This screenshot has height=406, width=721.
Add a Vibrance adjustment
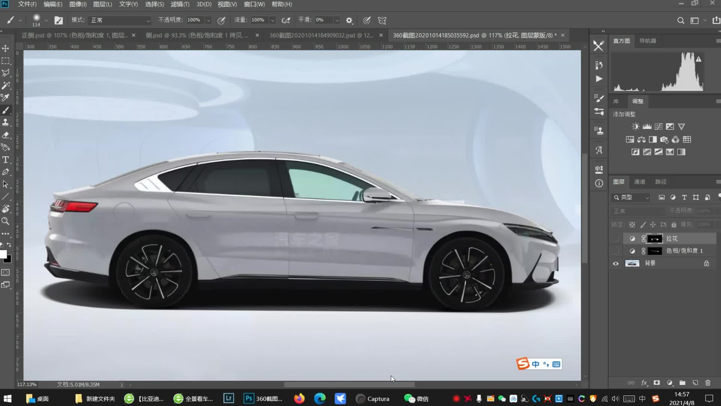coord(682,127)
